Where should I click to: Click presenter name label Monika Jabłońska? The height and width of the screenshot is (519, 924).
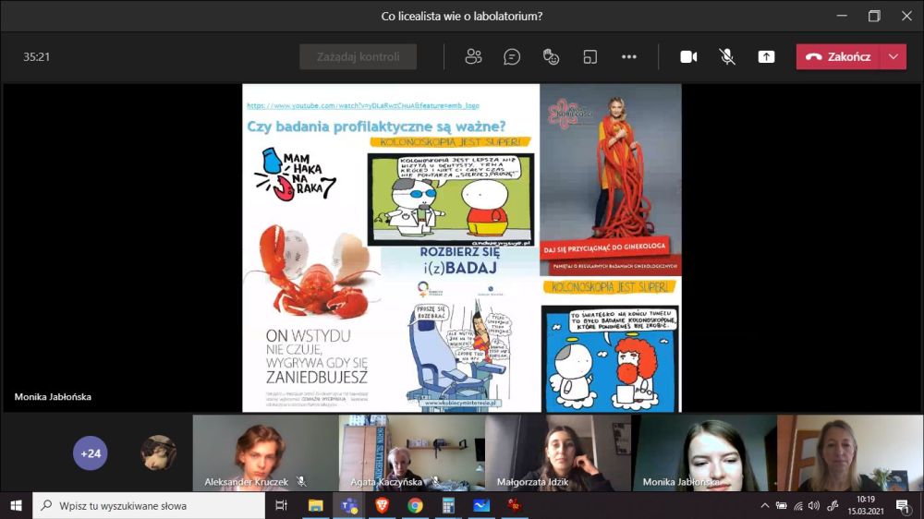tap(53, 396)
